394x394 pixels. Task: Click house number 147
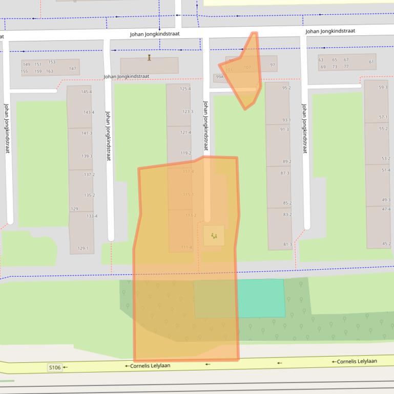(72, 69)
